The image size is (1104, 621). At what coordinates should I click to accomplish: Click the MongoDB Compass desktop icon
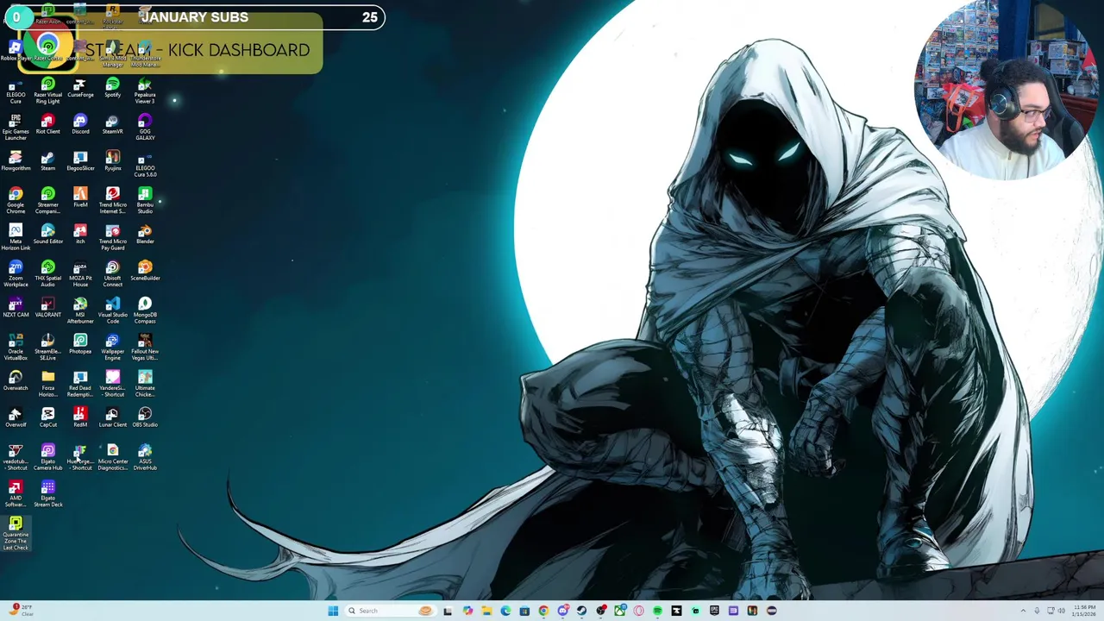click(145, 310)
